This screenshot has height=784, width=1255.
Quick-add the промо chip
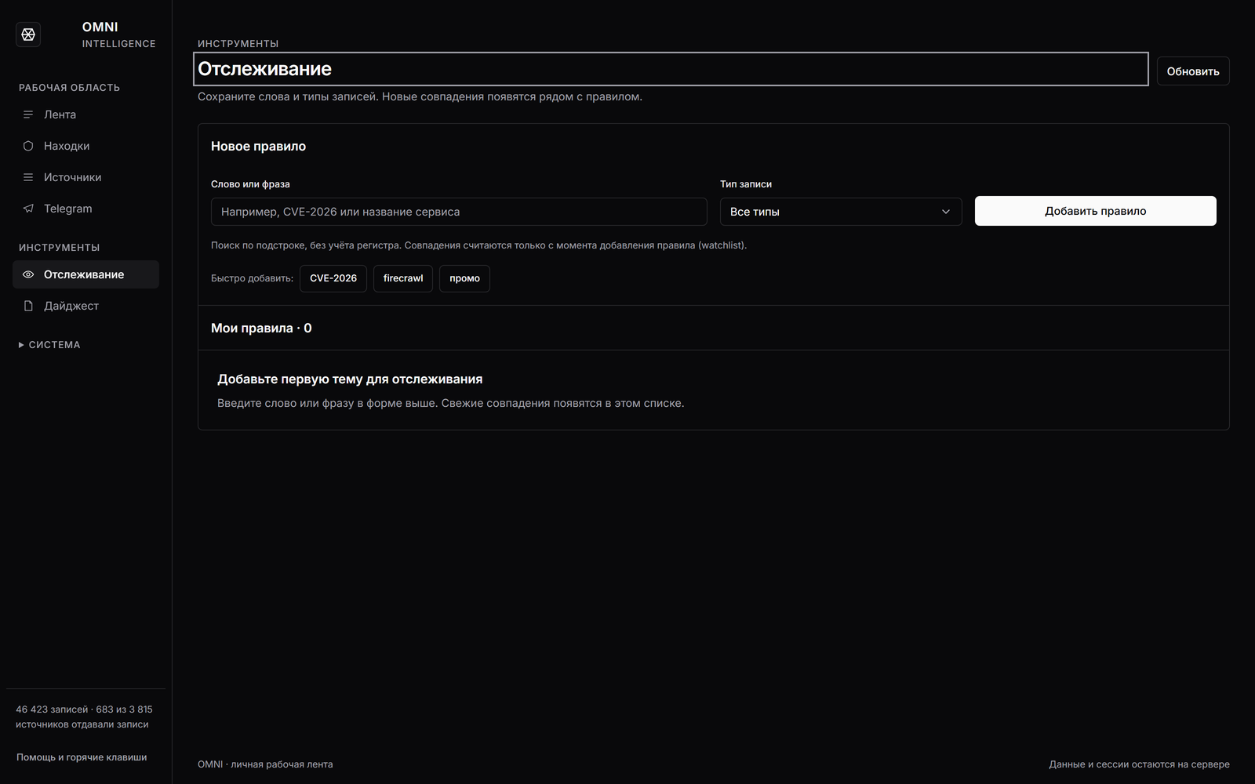464,278
